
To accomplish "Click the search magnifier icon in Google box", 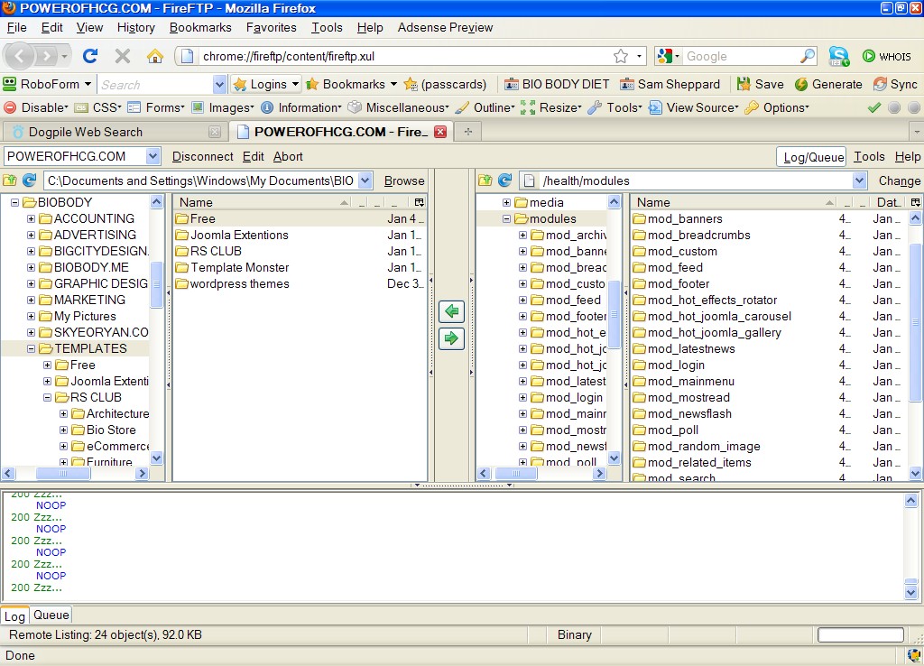I will (808, 56).
